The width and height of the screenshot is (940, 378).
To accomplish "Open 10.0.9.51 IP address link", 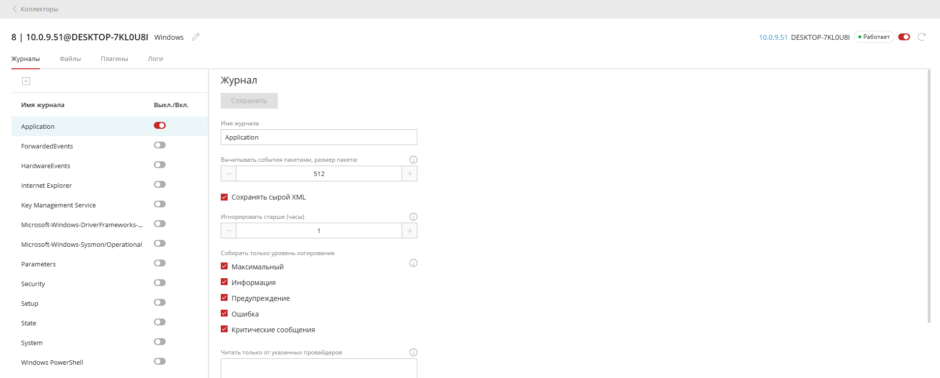I will click(x=773, y=37).
